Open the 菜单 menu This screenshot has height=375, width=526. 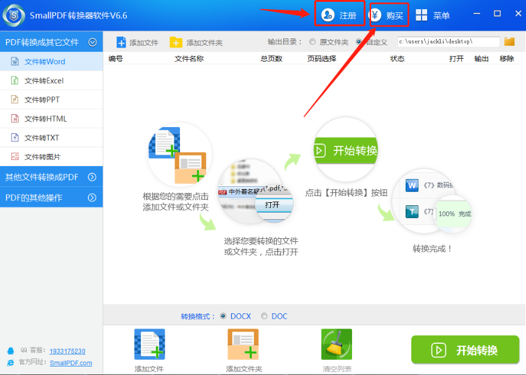click(433, 15)
